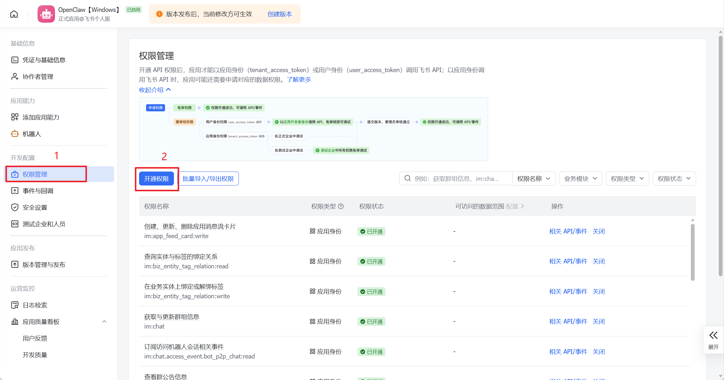
Task: Click the blue 开通权限 button
Action: [x=156, y=179]
